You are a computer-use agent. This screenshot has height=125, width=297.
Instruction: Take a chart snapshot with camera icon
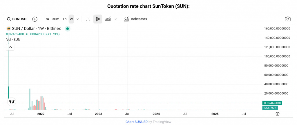[x=287, y=19]
